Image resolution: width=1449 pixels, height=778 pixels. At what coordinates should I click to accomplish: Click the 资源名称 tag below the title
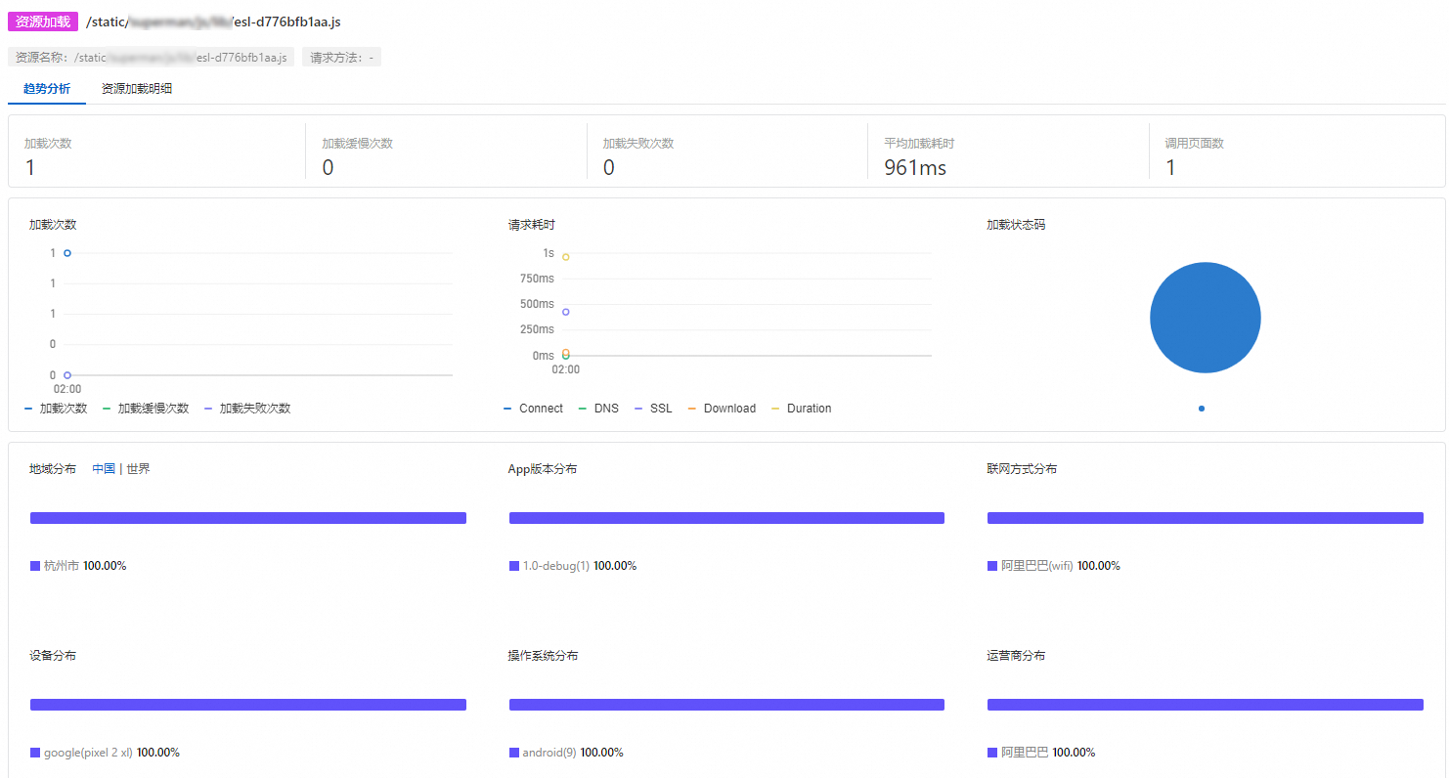coord(151,58)
